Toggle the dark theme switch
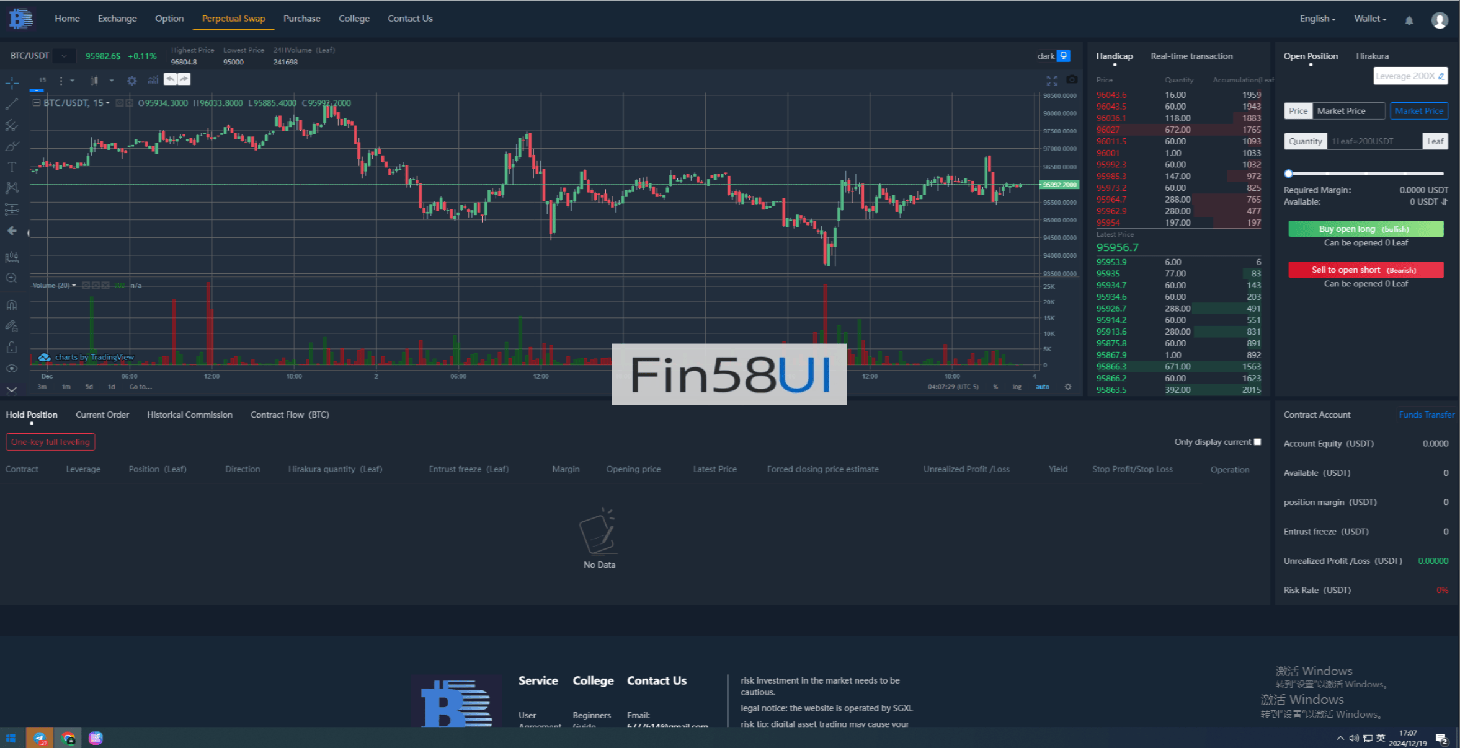The height and width of the screenshot is (748, 1460). [1063, 56]
